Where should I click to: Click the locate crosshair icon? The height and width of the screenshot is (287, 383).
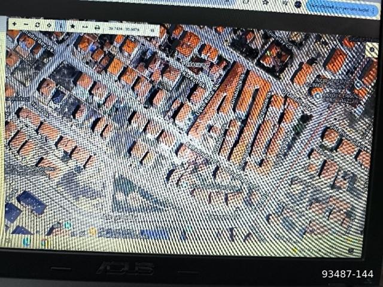point(49,25)
